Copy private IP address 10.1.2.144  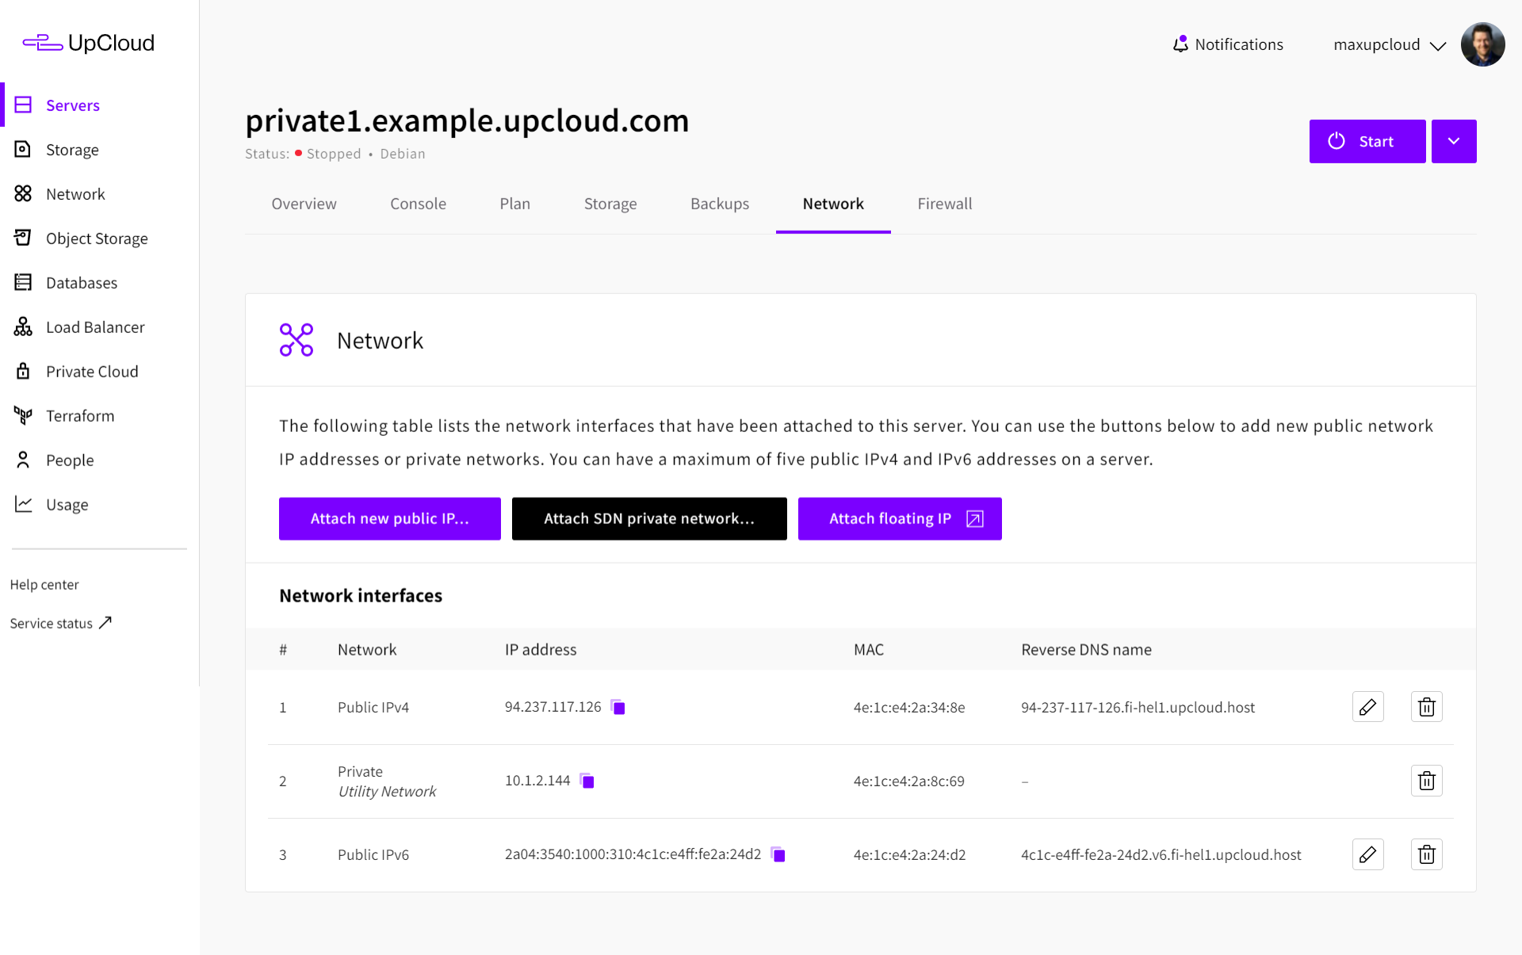pos(587,781)
